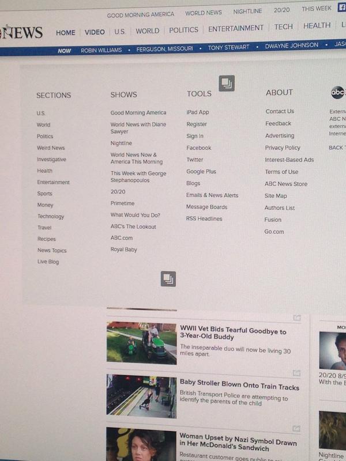Share the WWII Vet story icon
This screenshot has height=461, width=346.
pyautogui.click(x=297, y=318)
